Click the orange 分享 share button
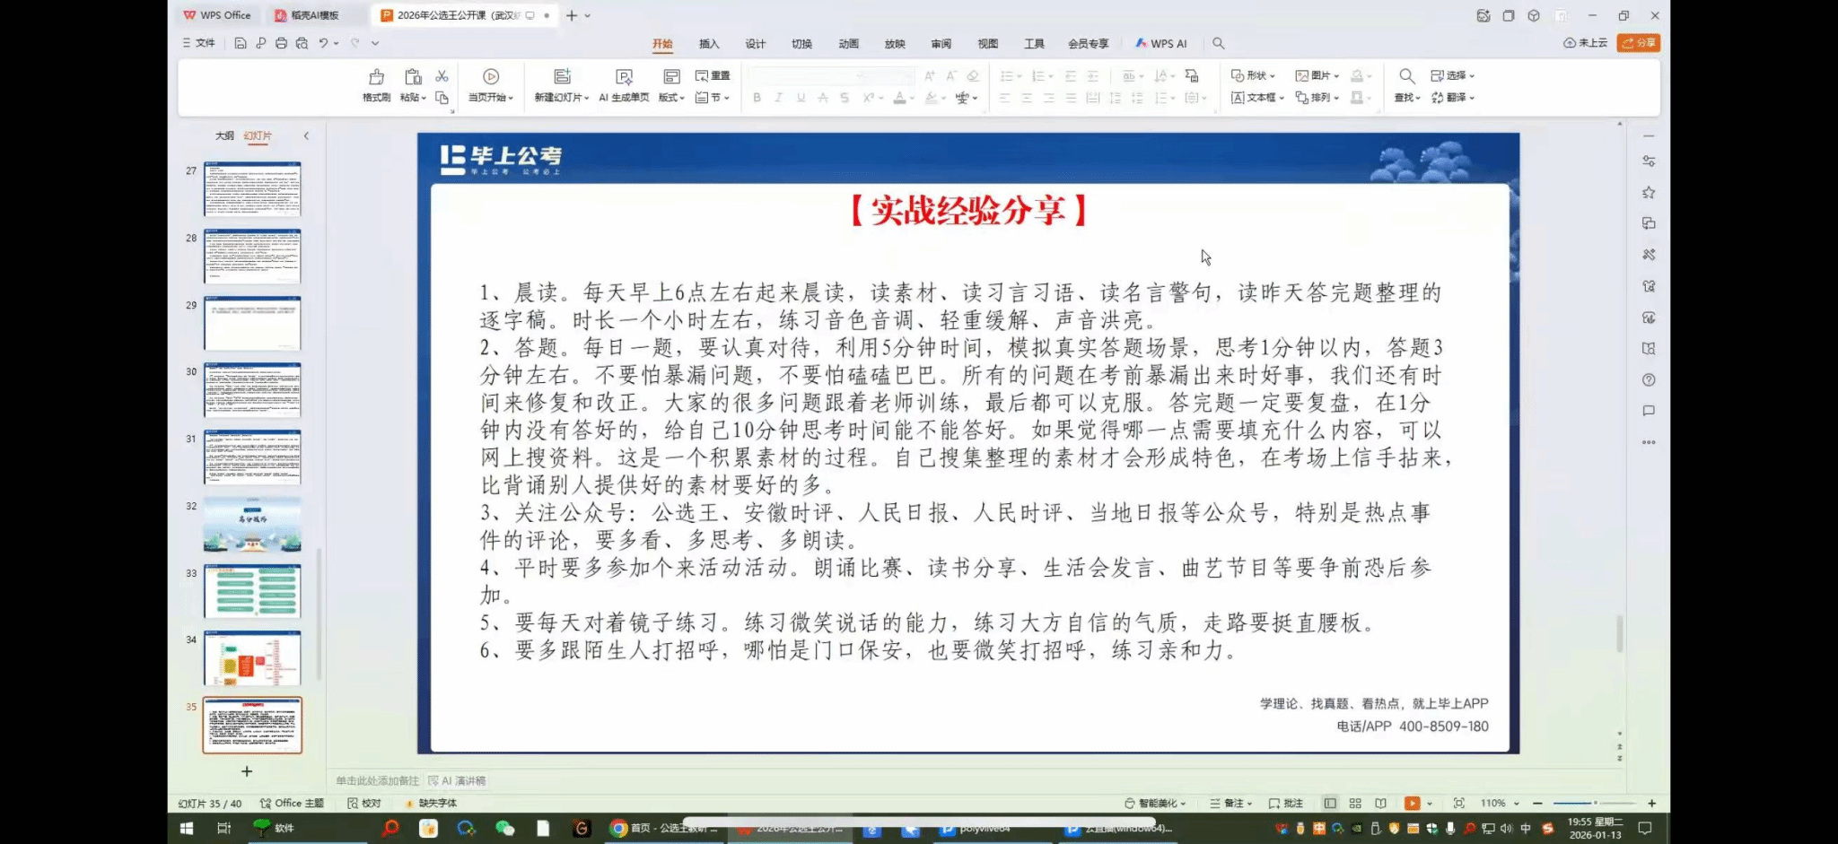The width and height of the screenshot is (1838, 844). point(1638,43)
